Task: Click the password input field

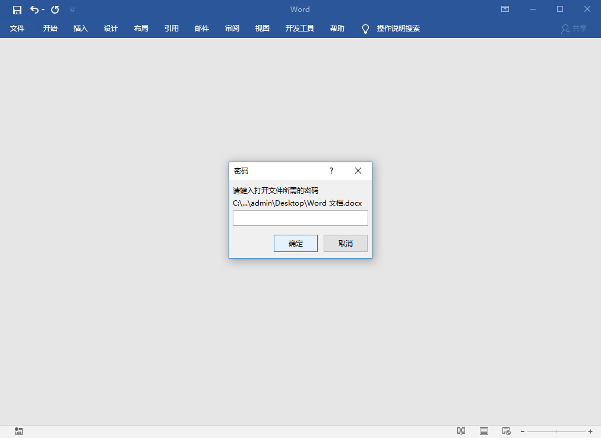Action: pos(300,218)
